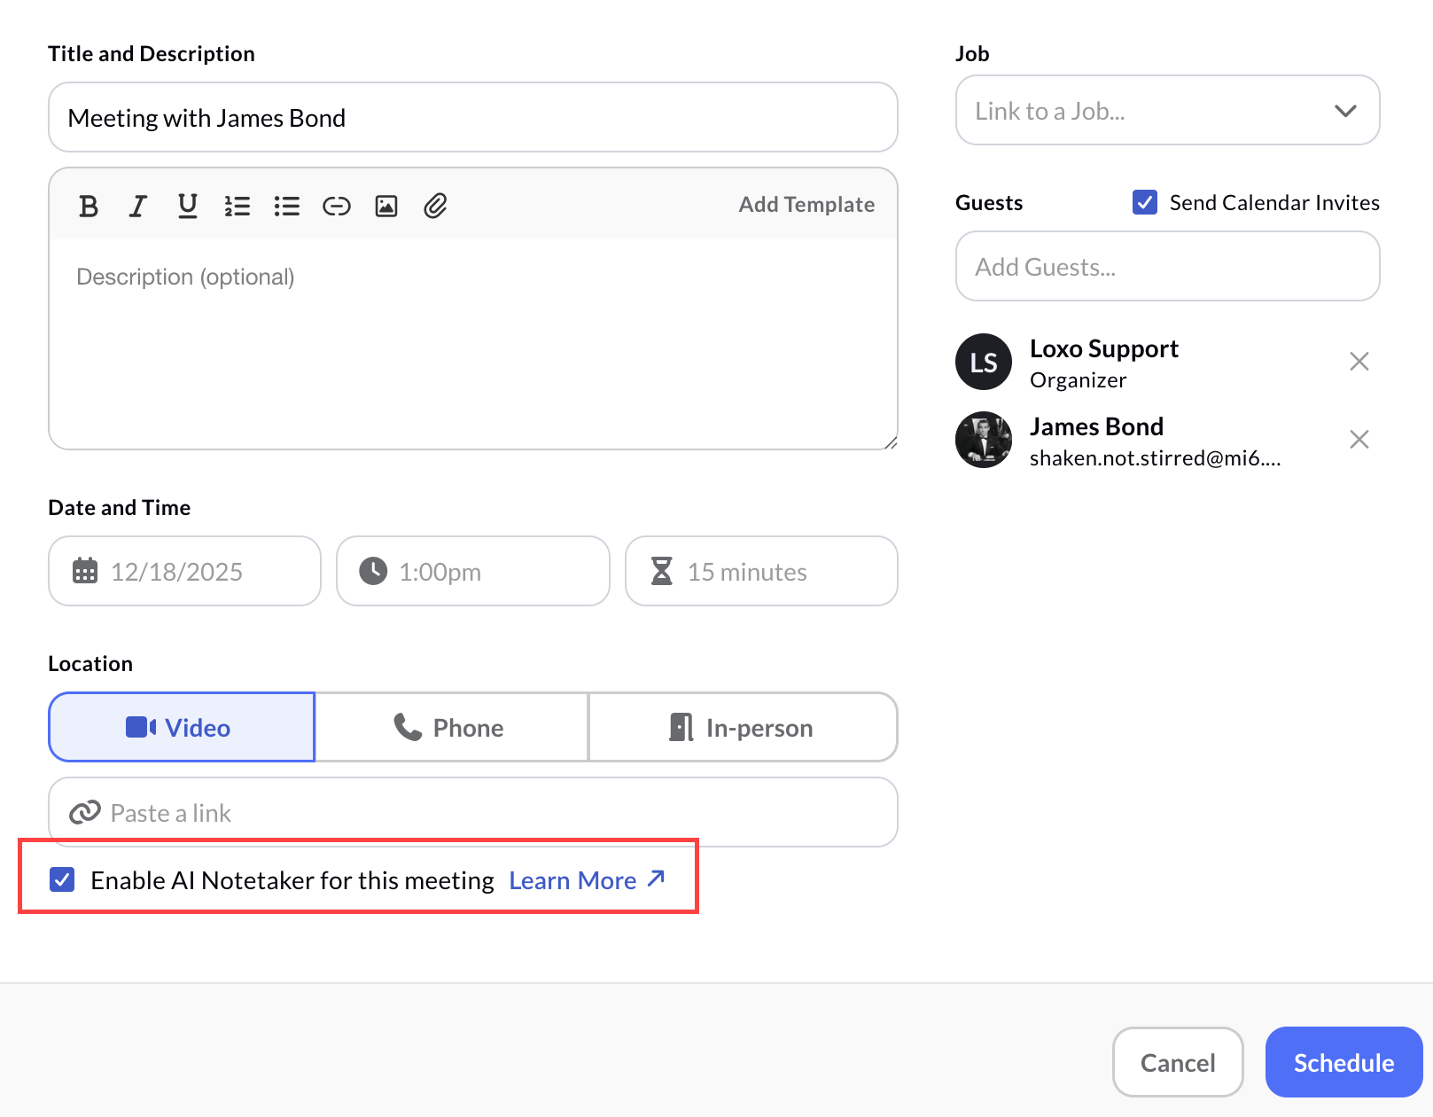The width and height of the screenshot is (1433, 1117).
Task: Click the clock icon in time field
Action: tap(373, 571)
